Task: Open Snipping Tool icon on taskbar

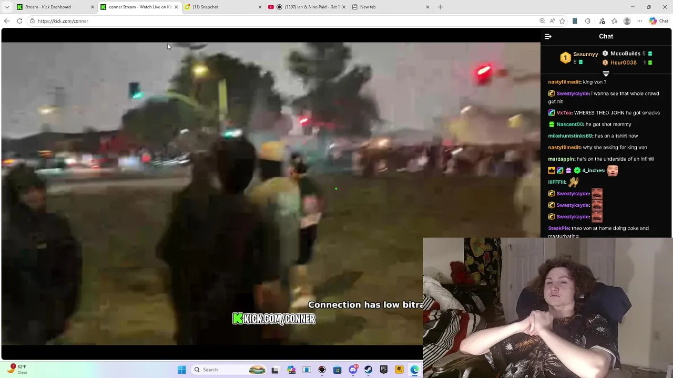Action: pyautogui.click(x=307, y=370)
